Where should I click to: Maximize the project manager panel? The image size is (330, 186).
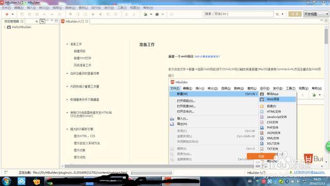56,21
